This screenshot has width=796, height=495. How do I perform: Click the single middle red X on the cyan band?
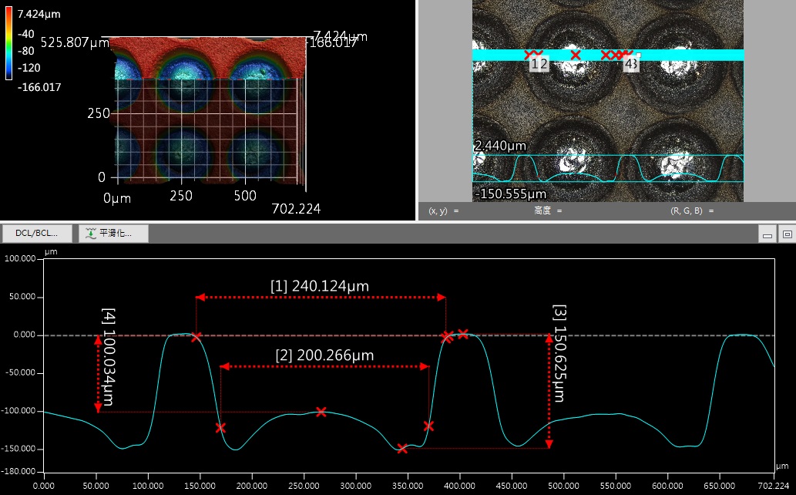click(x=575, y=55)
